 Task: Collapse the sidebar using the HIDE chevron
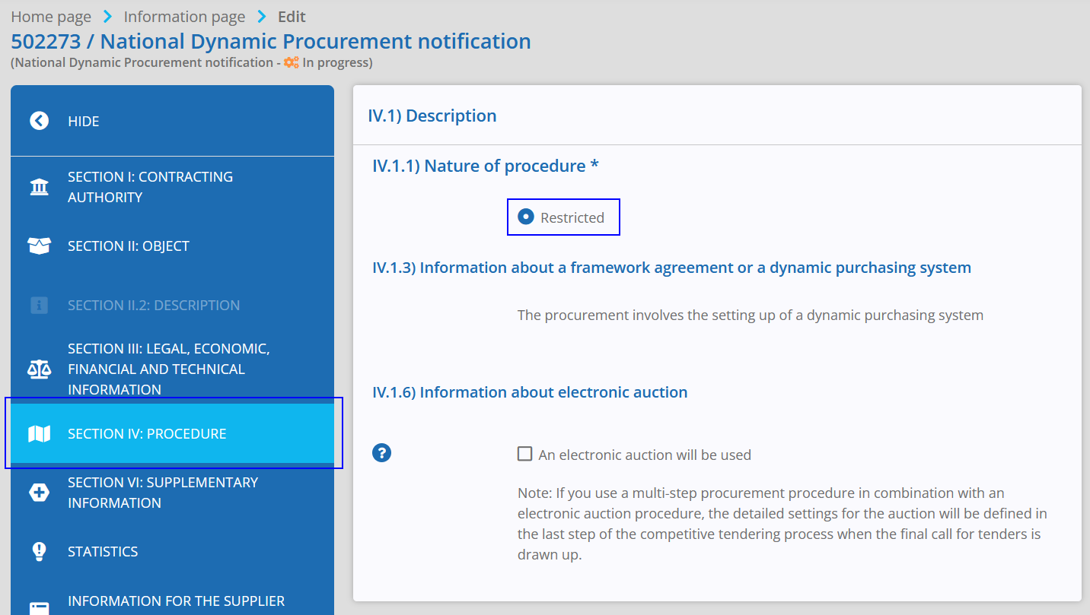(39, 120)
